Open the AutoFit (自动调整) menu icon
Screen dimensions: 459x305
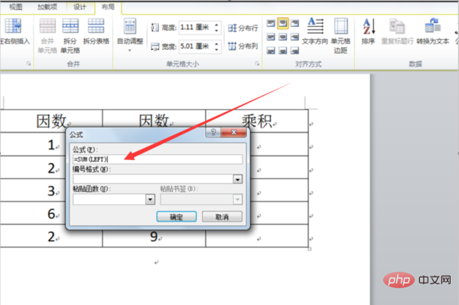pyautogui.click(x=130, y=26)
